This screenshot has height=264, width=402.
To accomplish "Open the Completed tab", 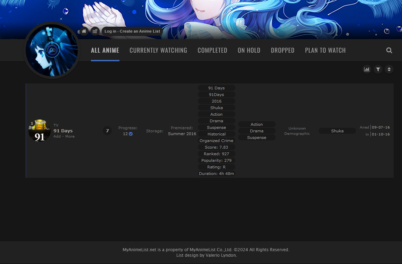I will (x=212, y=50).
